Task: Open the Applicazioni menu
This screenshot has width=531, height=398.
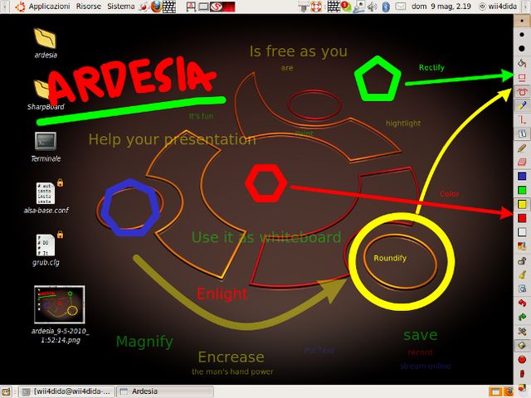Action: pyautogui.click(x=49, y=7)
